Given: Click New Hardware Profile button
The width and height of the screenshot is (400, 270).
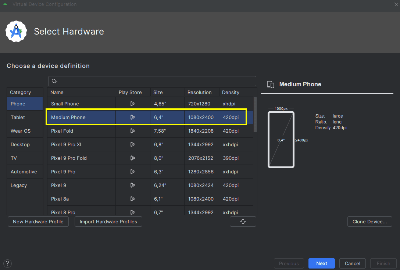Looking at the screenshot, I should [38, 222].
